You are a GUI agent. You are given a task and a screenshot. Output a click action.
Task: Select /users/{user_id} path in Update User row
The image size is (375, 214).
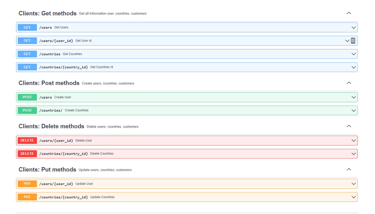[x=56, y=184]
